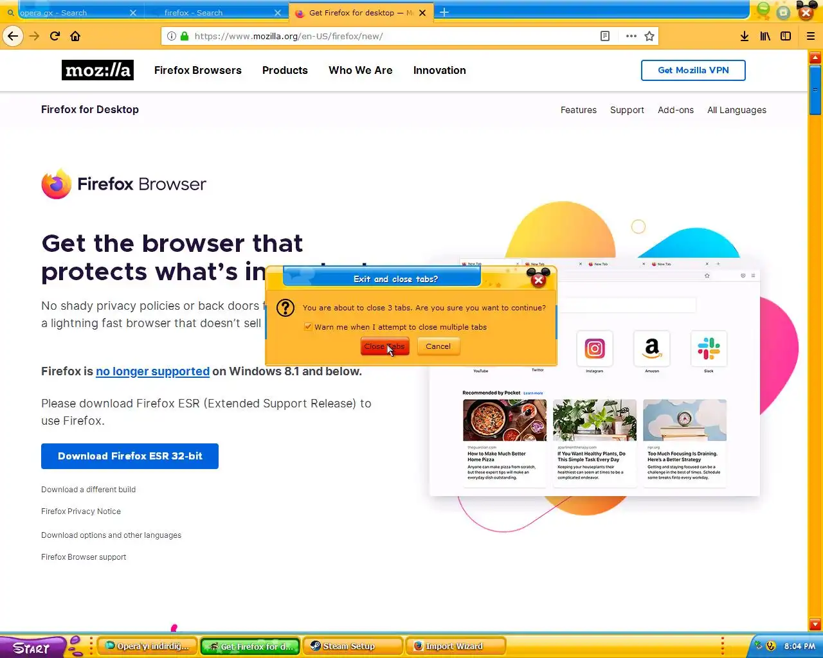
Task: Uncheck 'Warn me when I attempt to close multiple tabs'
Action: (308, 327)
